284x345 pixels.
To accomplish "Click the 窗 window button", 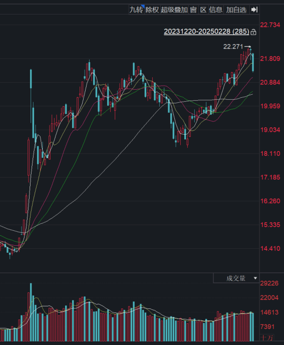I will (193, 10).
